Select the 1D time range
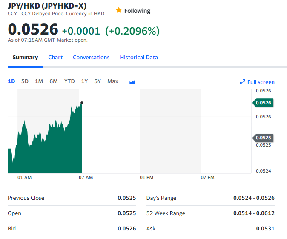This screenshot has width=287, height=239. point(11,81)
